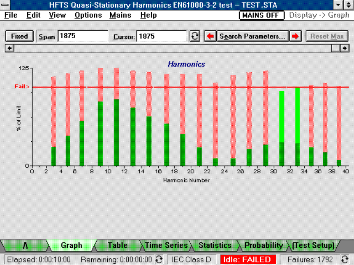Click cycle icon beside Failures count
Viewport: 354px width, 265px height.
(345, 260)
